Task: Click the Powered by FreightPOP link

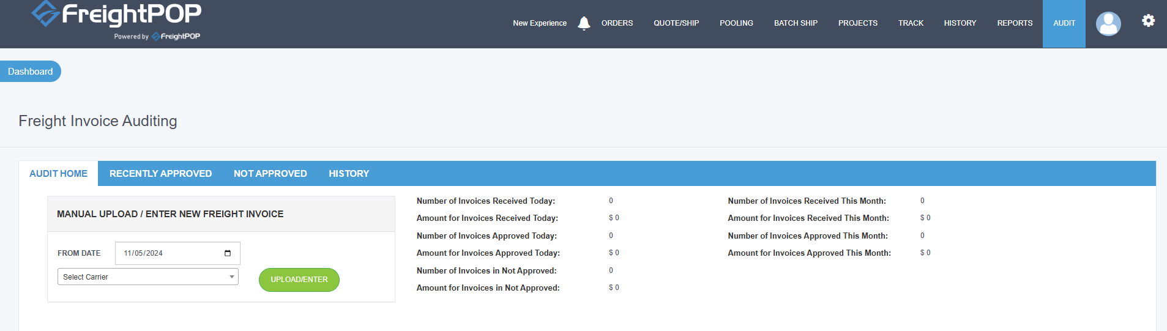Action: pyautogui.click(x=157, y=37)
